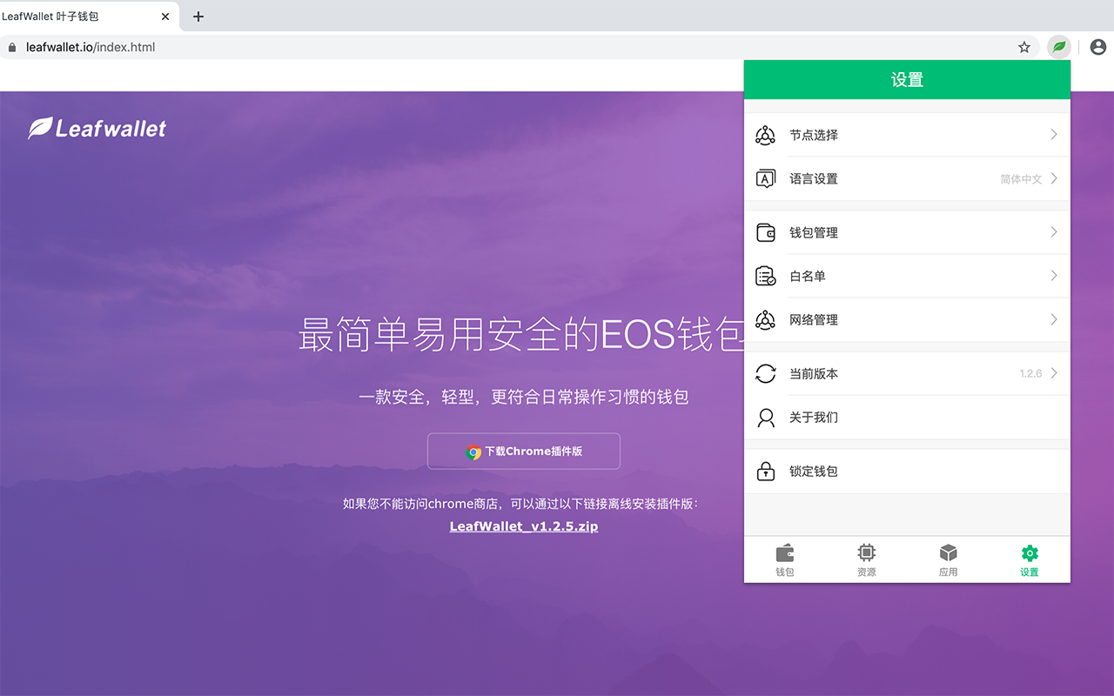
Task: Click the LeafWallet extension leaf icon in toolbar
Action: click(x=1058, y=47)
